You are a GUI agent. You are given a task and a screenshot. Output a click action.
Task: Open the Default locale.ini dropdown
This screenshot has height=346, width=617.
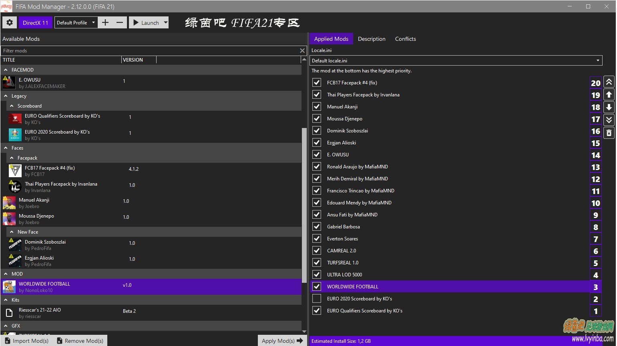pyautogui.click(x=456, y=60)
